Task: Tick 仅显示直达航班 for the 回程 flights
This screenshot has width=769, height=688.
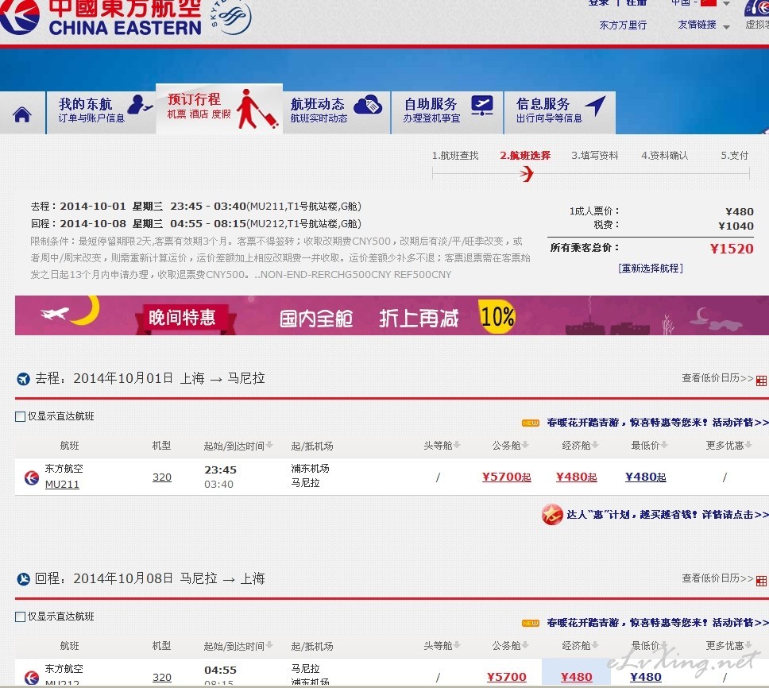Action: pos(20,616)
